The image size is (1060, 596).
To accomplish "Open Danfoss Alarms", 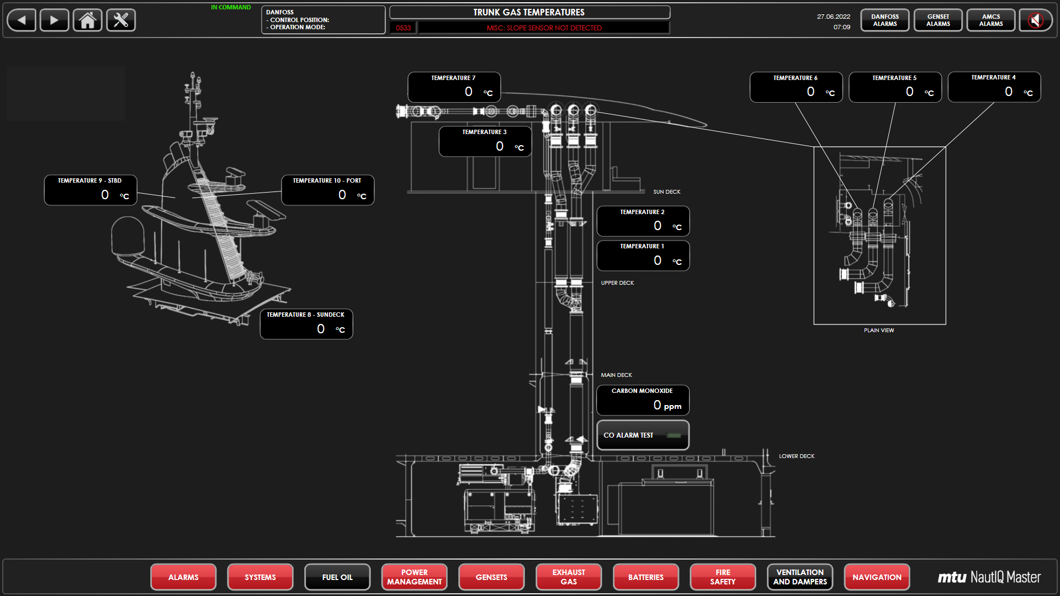I will click(x=885, y=20).
